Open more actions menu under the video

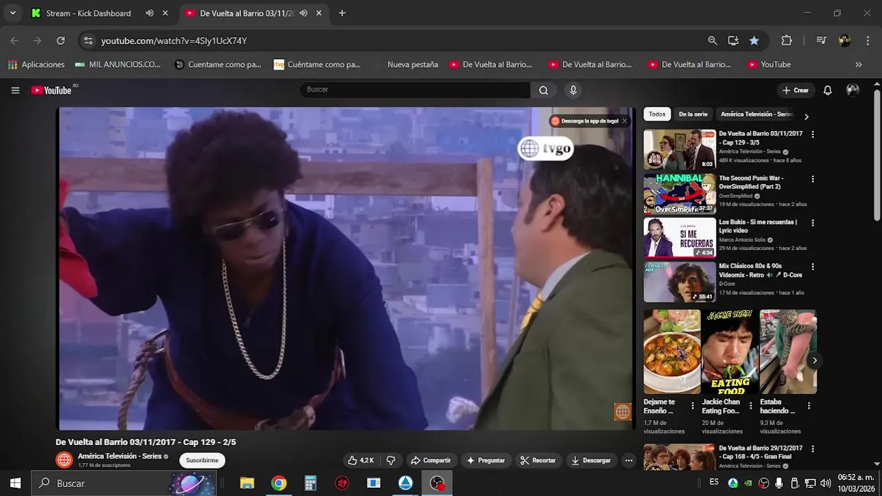pos(628,460)
